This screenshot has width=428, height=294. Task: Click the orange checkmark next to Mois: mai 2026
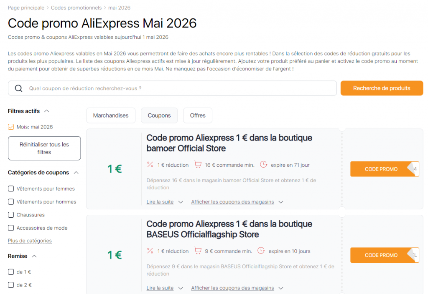point(10,127)
